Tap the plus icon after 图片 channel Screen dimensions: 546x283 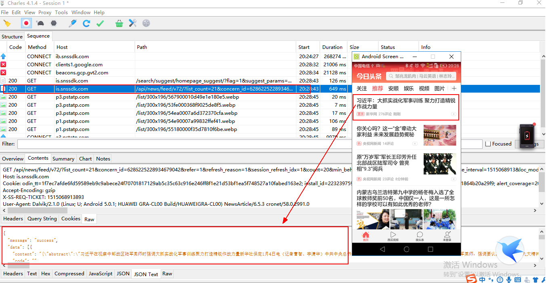[x=454, y=88]
